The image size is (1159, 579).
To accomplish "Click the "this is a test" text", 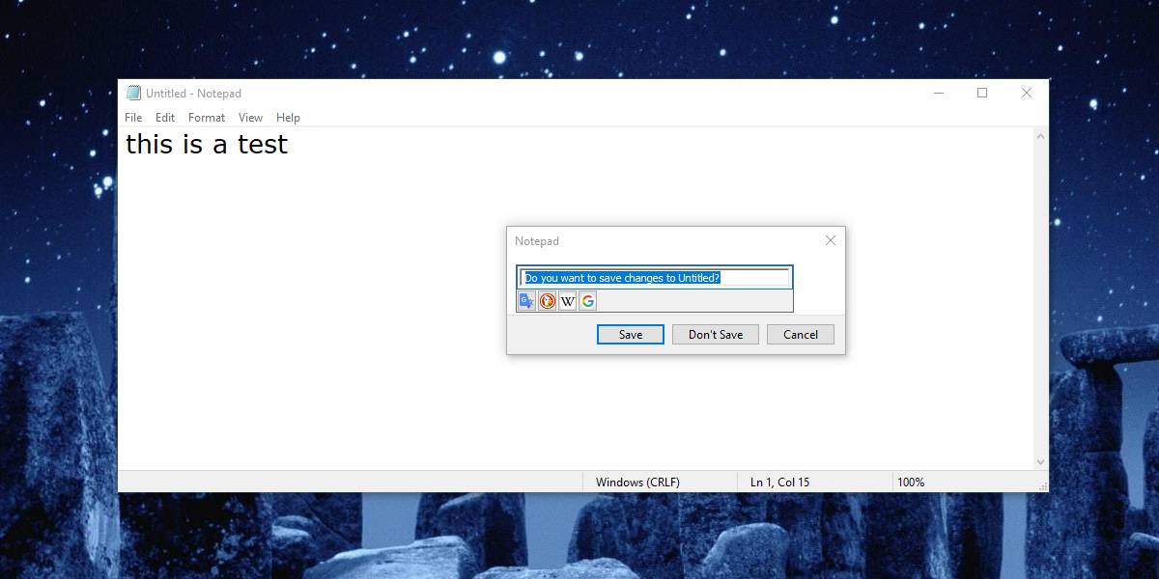I will 207,145.
